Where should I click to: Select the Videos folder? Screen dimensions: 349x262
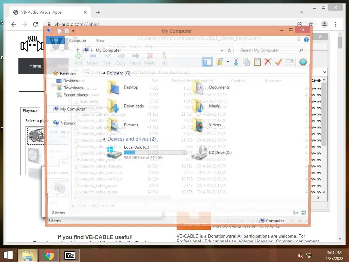(207, 125)
